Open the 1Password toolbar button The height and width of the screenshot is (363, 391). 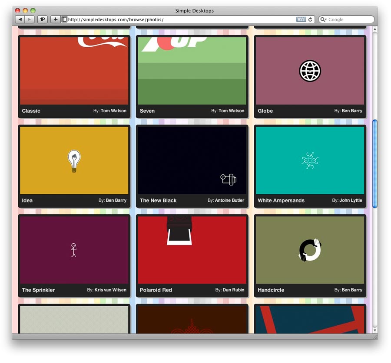43,20
